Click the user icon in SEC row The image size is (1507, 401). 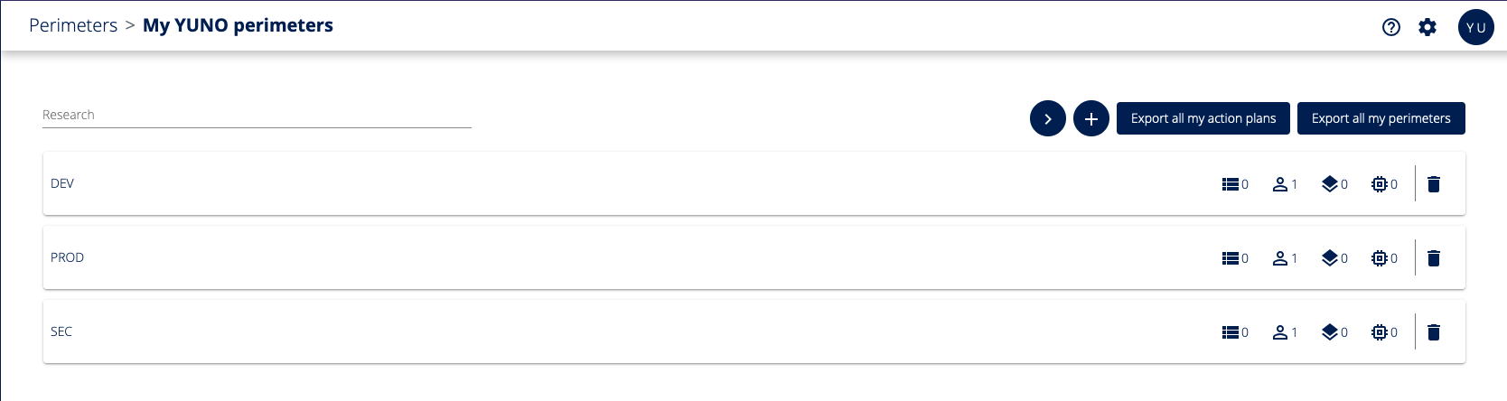click(x=1280, y=332)
